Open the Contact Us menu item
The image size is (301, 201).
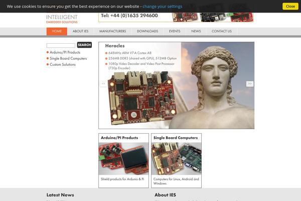tap(222, 31)
